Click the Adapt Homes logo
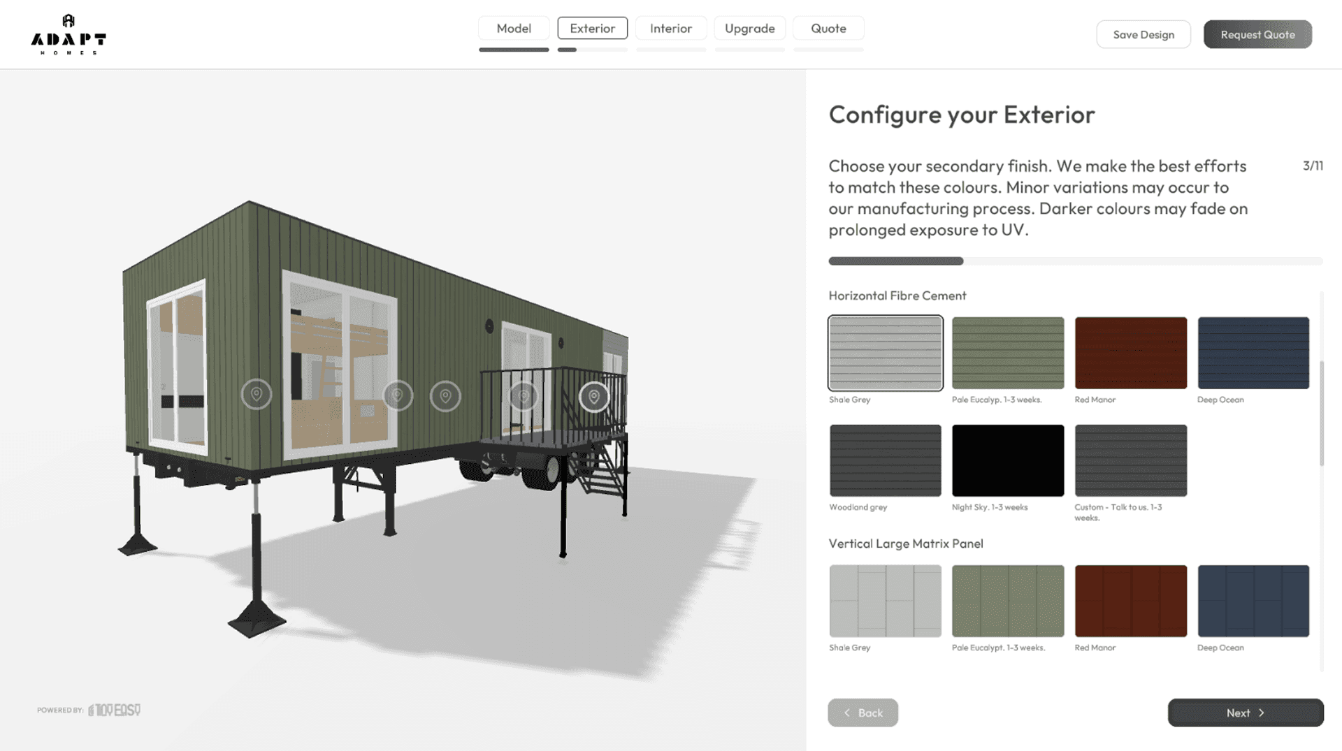 tap(68, 34)
